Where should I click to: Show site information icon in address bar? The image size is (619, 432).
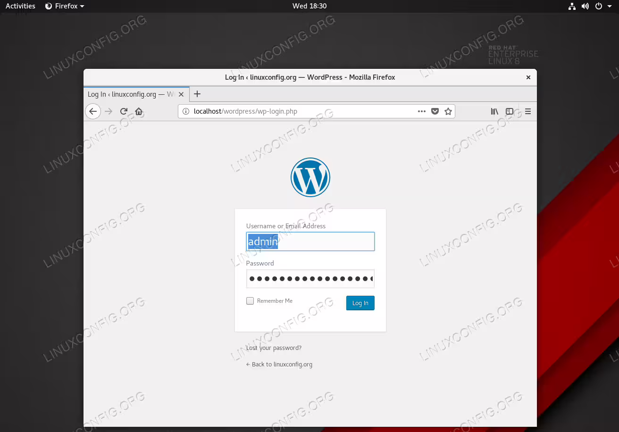click(186, 111)
